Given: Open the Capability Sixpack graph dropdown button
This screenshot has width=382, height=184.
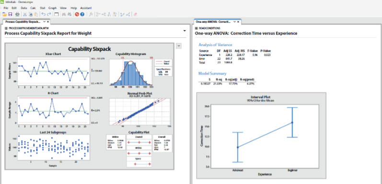Looking at the screenshot, I should coord(179,46).
